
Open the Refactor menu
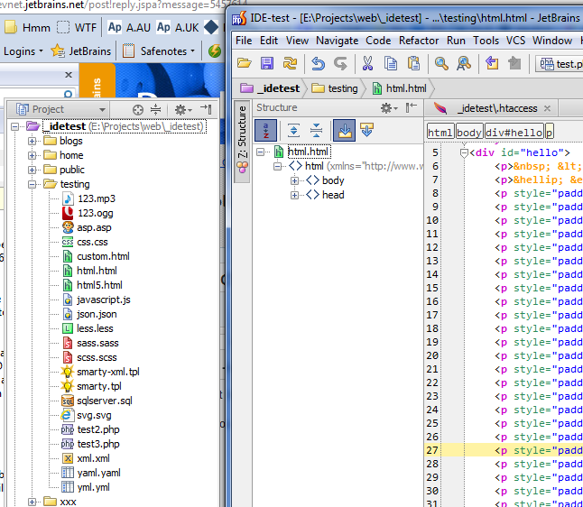[x=419, y=40]
